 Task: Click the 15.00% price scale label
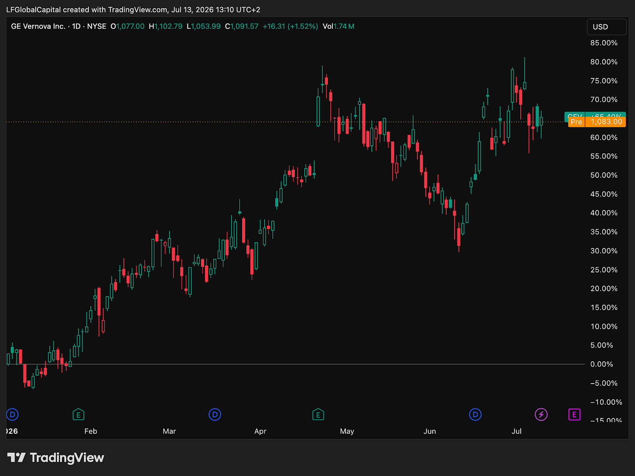604,307
